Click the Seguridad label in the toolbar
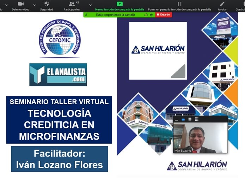The width and height of the screenshot is (245, 183). pos(47,10)
